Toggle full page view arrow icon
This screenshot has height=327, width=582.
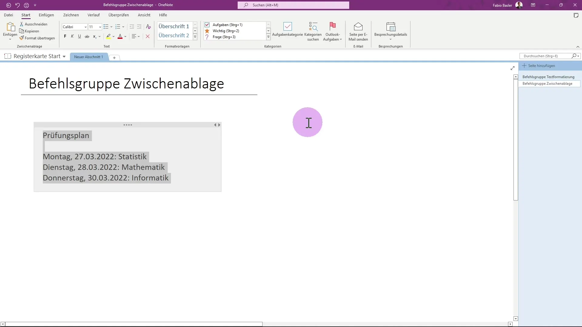pyautogui.click(x=513, y=68)
